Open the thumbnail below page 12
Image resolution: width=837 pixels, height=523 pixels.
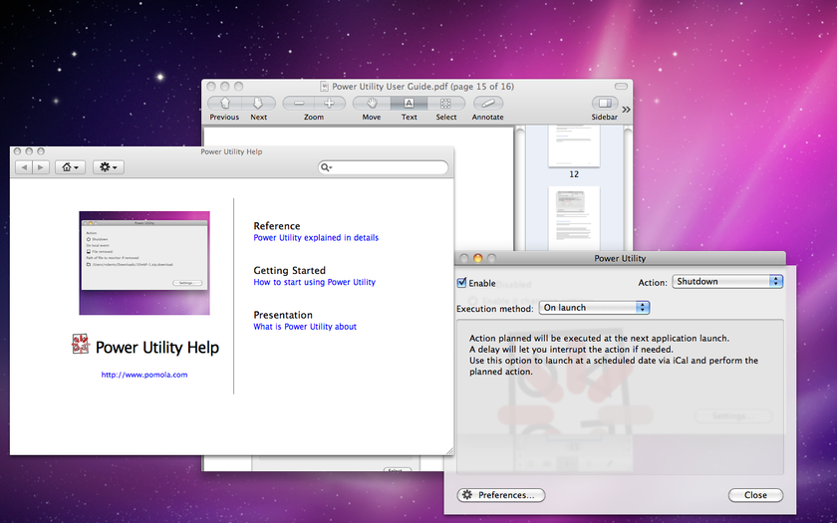click(x=574, y=218)
